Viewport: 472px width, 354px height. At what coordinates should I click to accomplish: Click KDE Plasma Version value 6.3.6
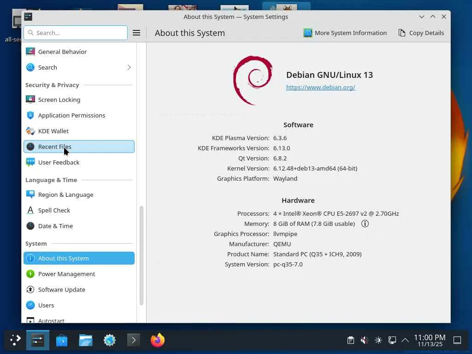click(x=280, y=138)
